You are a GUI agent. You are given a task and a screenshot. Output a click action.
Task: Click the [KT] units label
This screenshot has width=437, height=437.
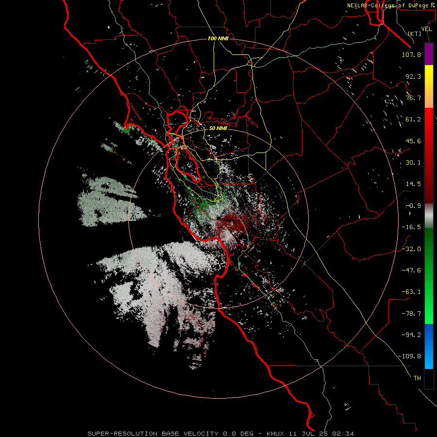click(x=415, y=34)
